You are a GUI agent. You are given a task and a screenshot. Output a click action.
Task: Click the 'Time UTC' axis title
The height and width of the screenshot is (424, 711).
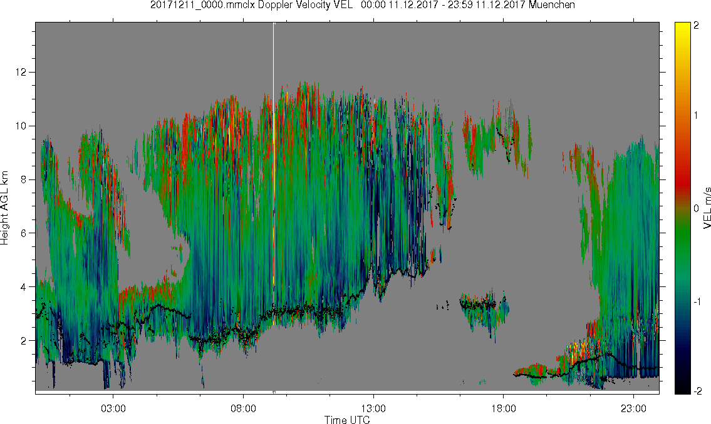point(347,420)
